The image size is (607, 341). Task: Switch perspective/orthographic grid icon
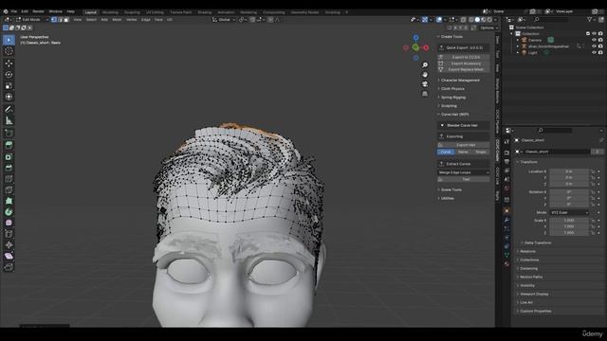425,94
